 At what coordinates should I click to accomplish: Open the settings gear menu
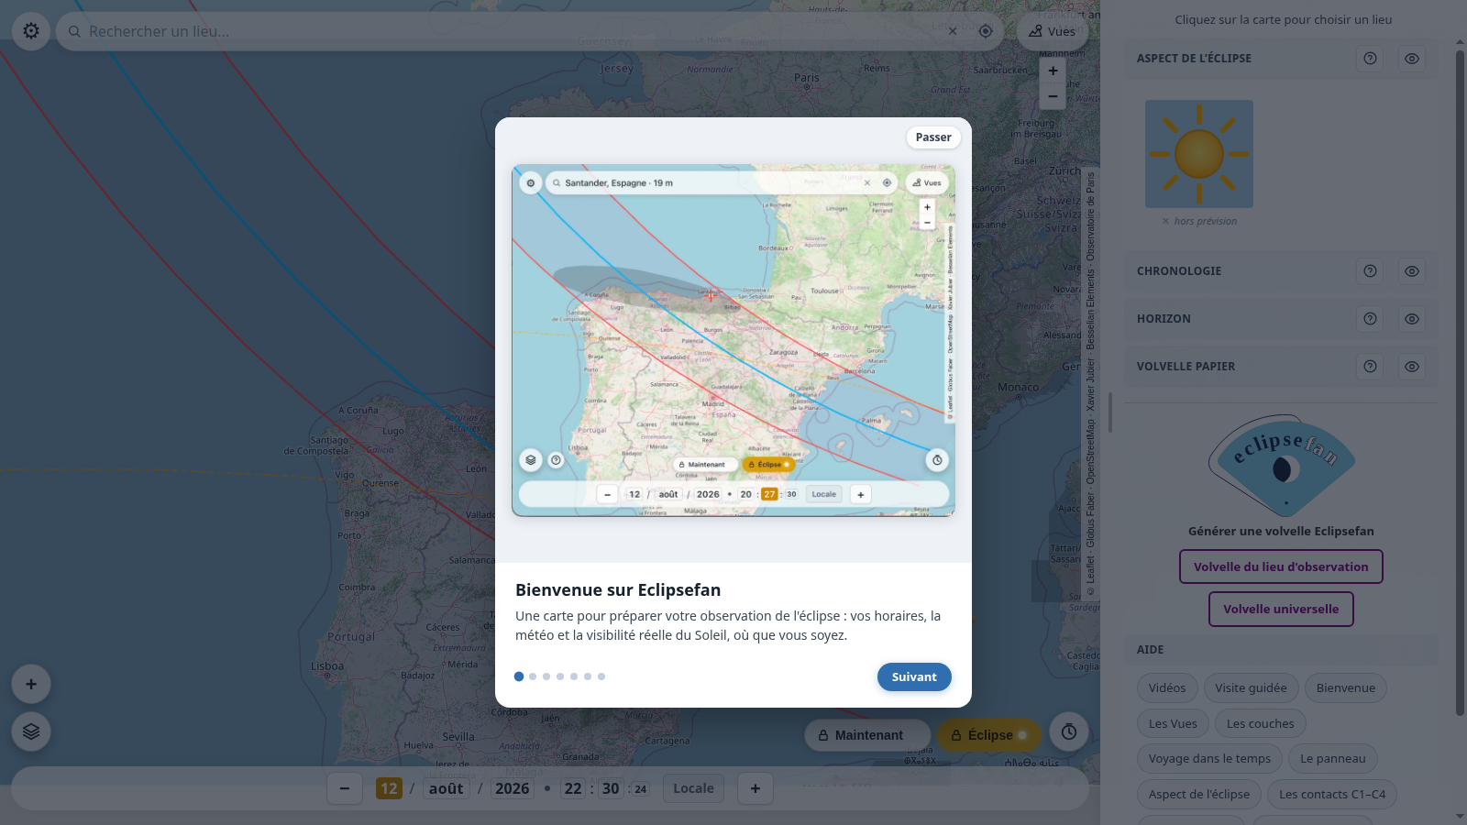[x=31, y=31]
